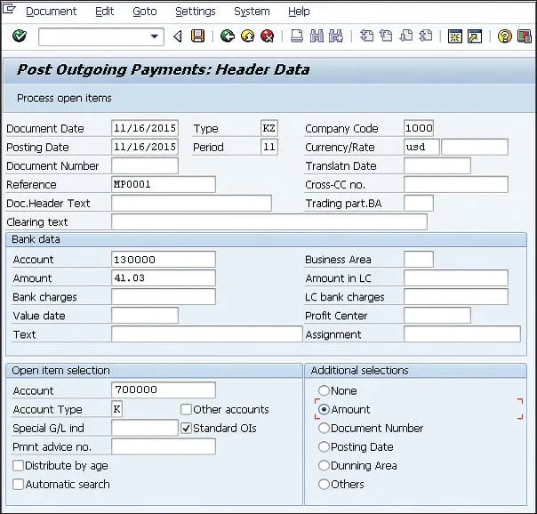Click the Clearing text input field

click(x=268, y=222)
